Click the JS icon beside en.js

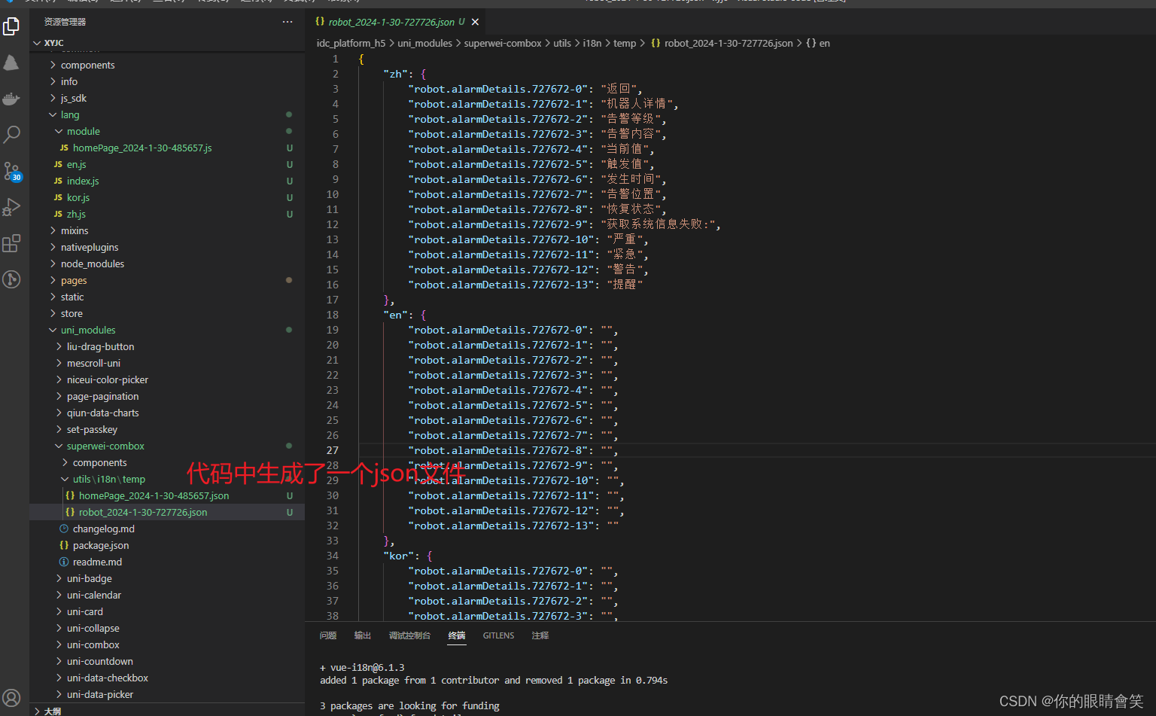click(58, 164)
